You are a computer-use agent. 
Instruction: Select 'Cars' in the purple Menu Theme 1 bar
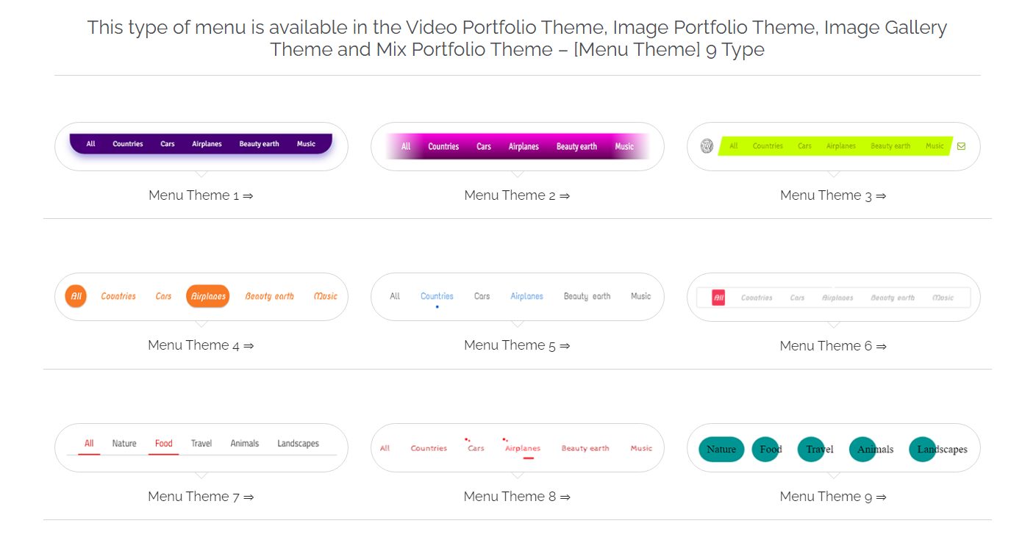pos(168,144)
